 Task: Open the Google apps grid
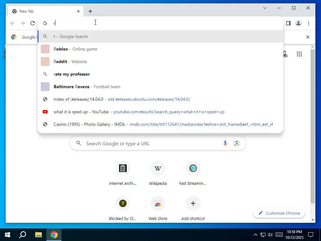pyautogui.click(x=299, y=54)
